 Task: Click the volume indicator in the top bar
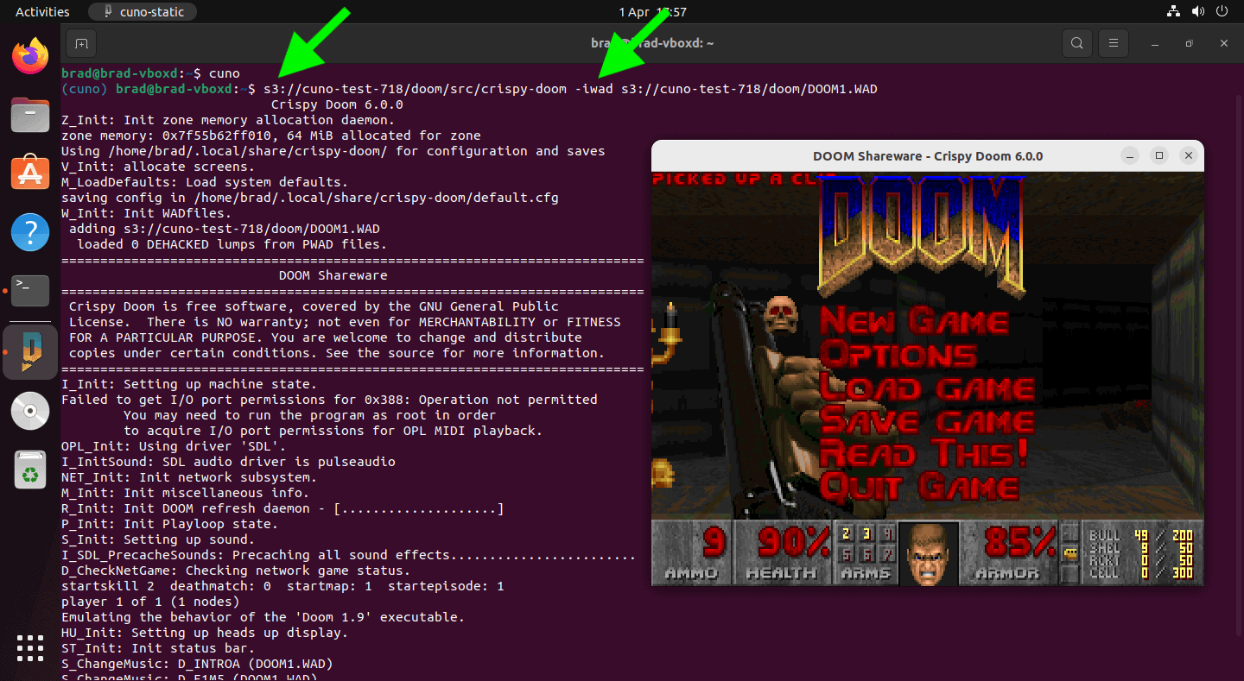[x=1196, y=11]
